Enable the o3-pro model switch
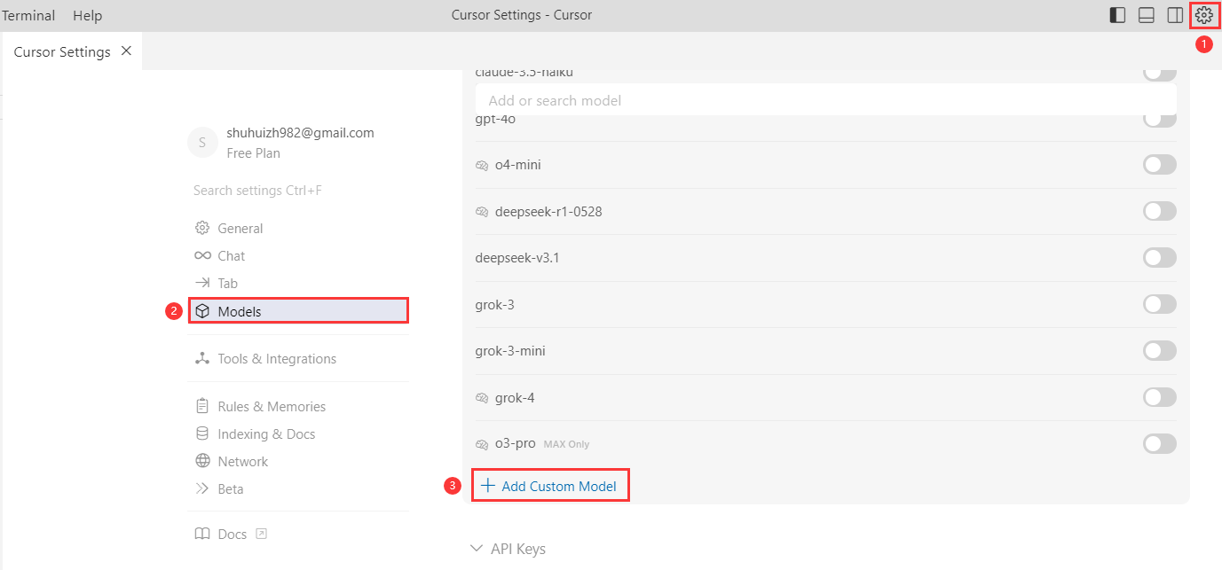The image size is (1222, 570). click(1159, 443)
